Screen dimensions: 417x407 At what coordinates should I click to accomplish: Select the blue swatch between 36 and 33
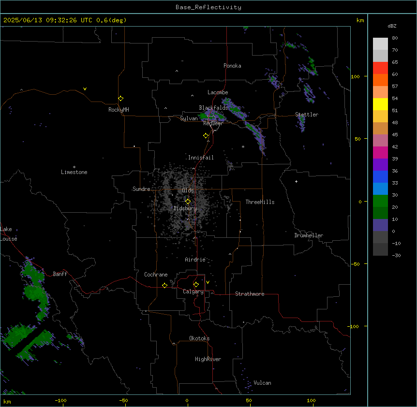(x=380, y=176)
